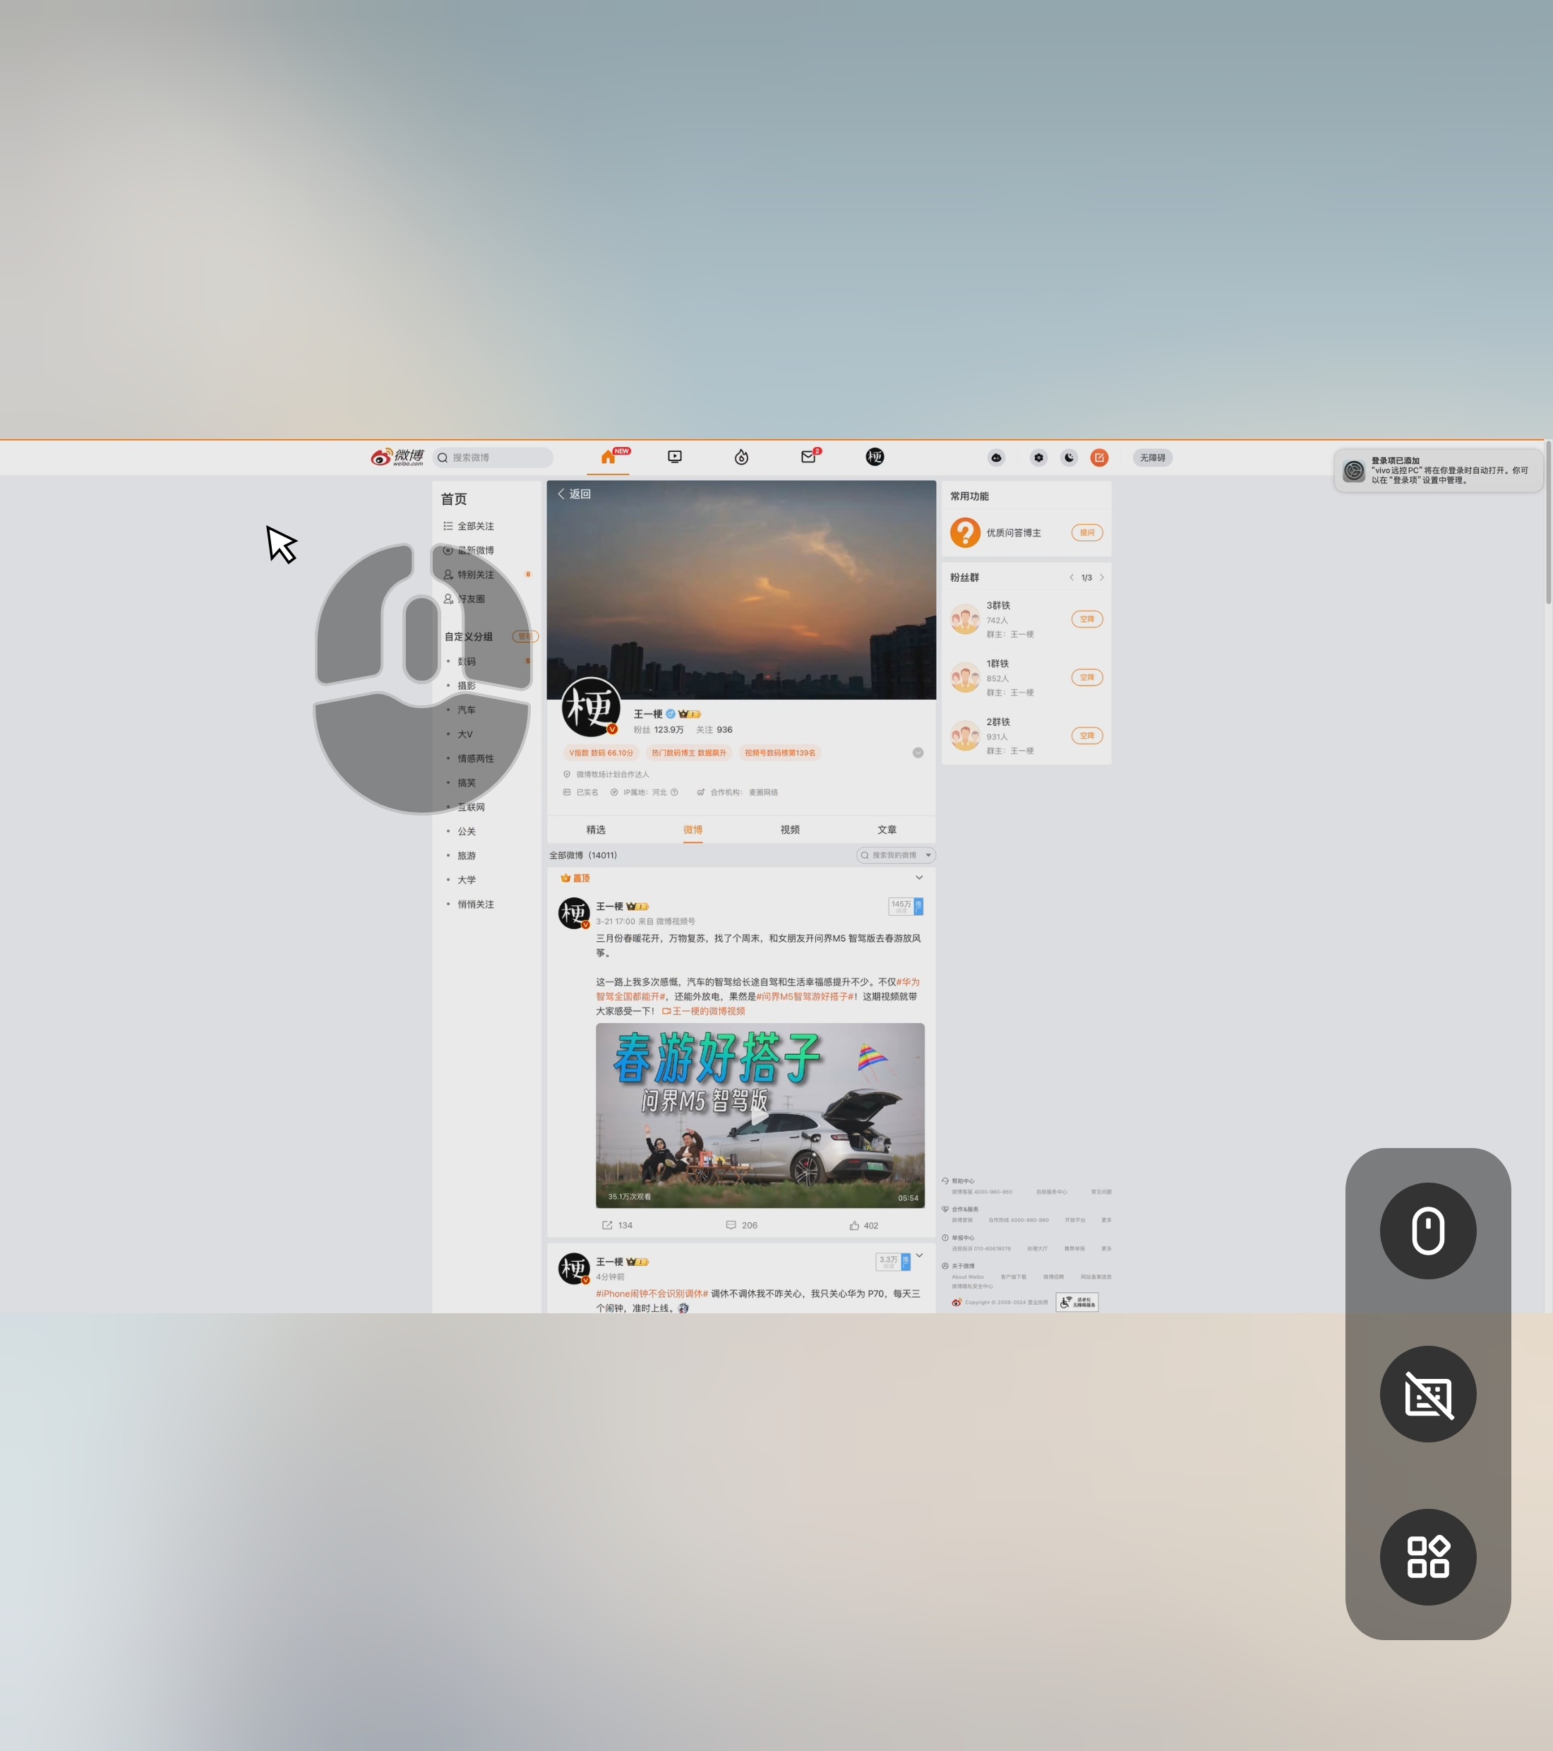
Task: Click the 优质问答博主 question mark icon
Action: pyautogui.click(x=964, y=533)
